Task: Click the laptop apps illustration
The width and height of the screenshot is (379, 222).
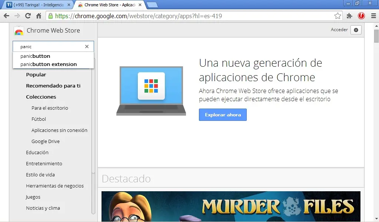Action: coord(151,91)
